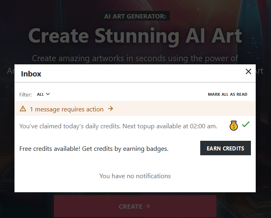Click the arrow icon inside CREATE button
Viewport: 271px width, 218px height.
[148, 206]
